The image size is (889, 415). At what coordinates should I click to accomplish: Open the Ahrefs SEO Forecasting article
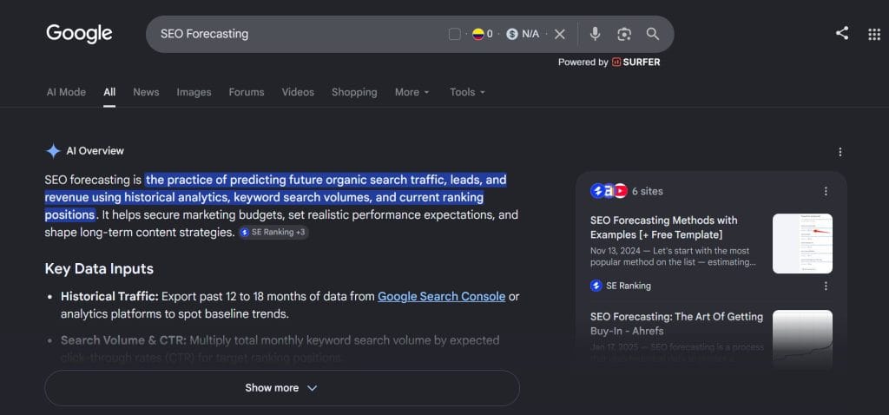(x=676, y=324)
